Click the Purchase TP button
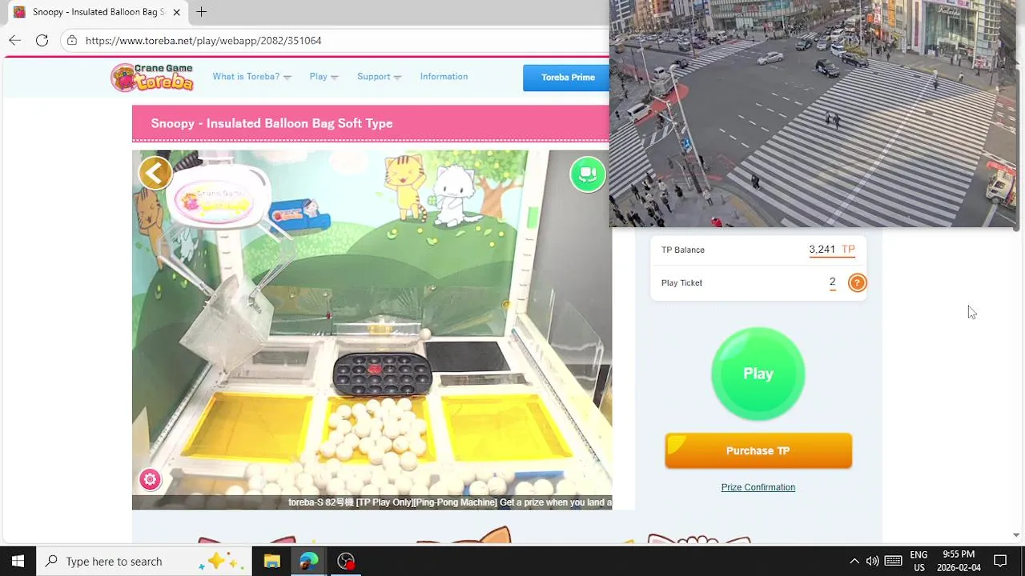1025x576 pixels. coord(758,450)
